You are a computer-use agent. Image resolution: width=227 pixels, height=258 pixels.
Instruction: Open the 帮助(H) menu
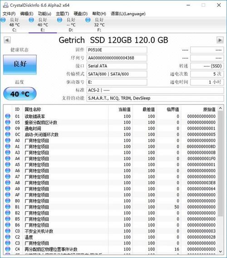coord(99,14)
